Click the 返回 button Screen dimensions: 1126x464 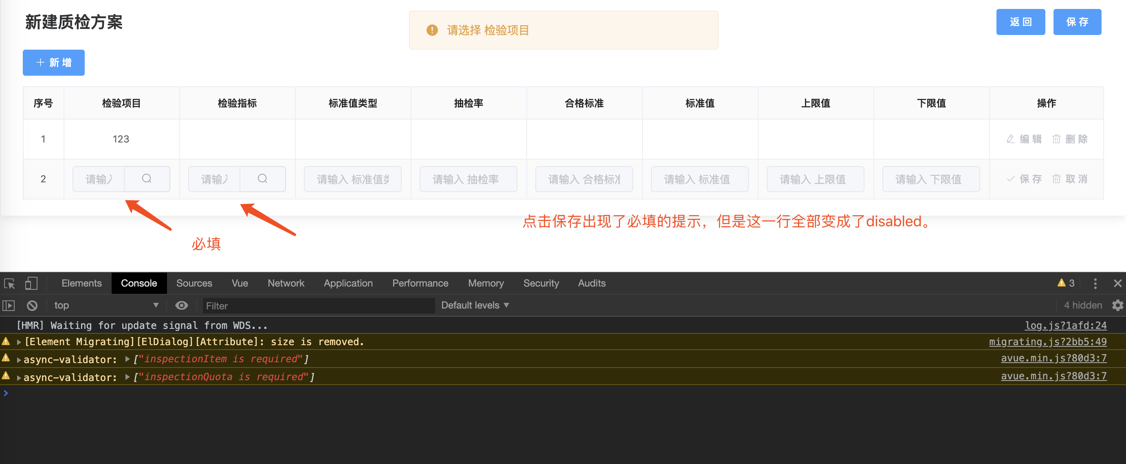[1020, 22]
